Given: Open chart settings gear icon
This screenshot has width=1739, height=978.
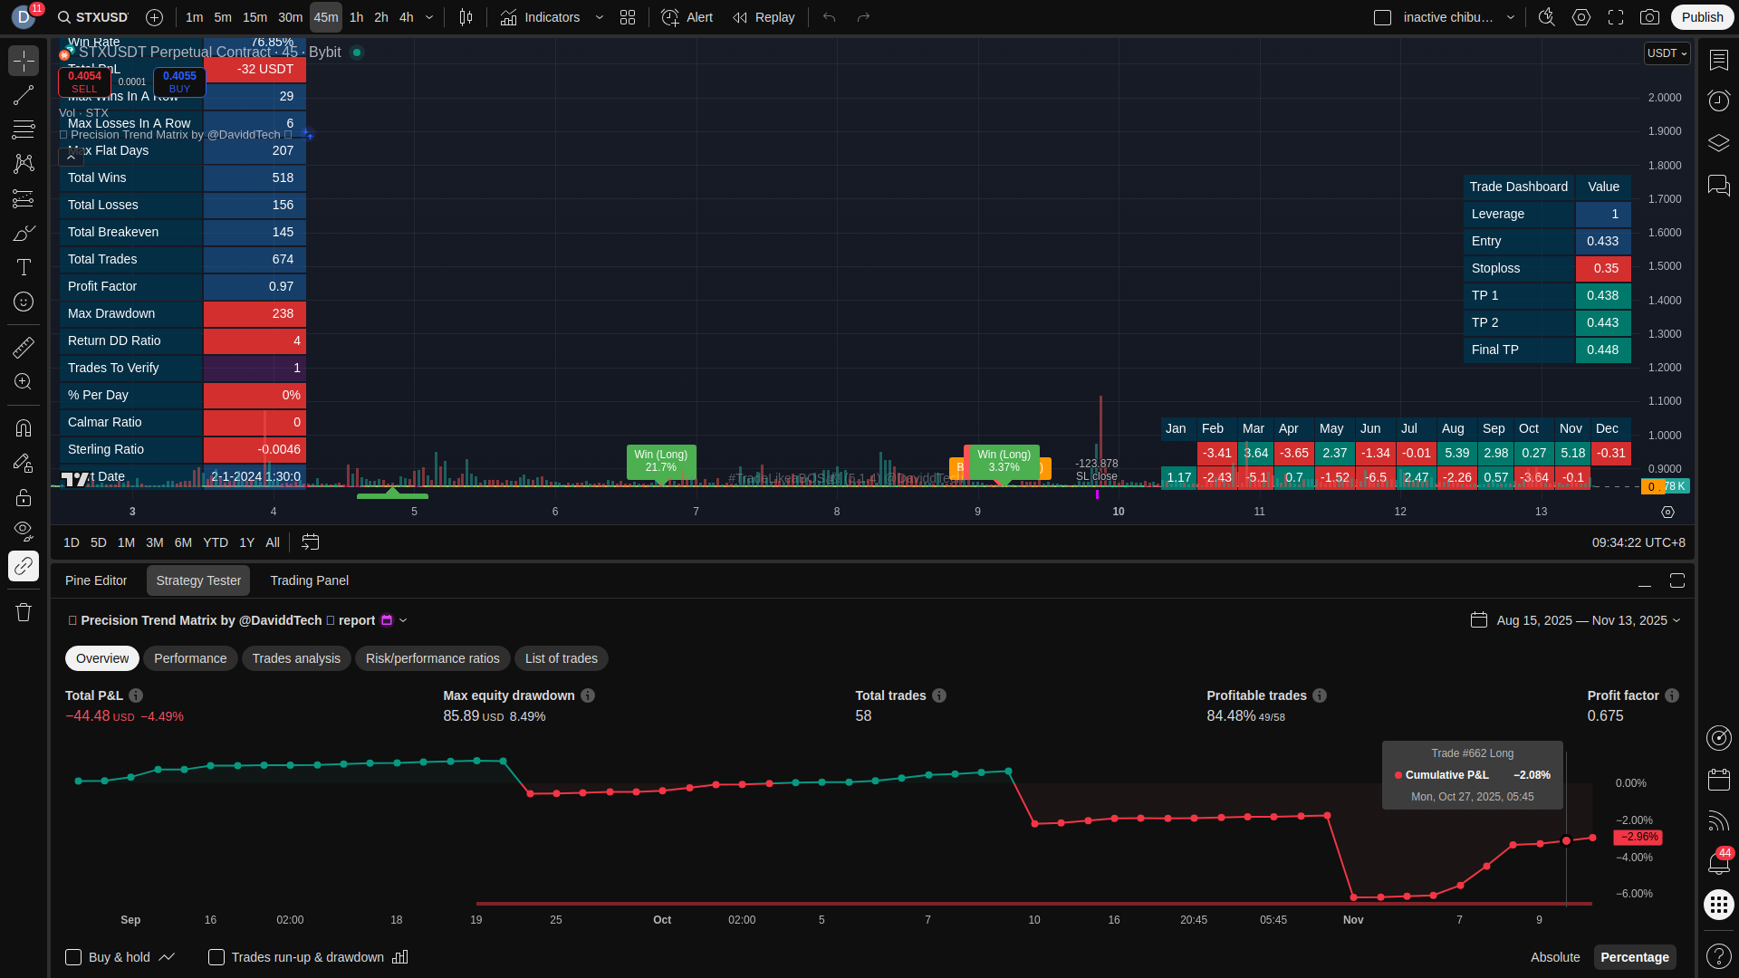Looking at the screenshot, I should click(1580, 17).
